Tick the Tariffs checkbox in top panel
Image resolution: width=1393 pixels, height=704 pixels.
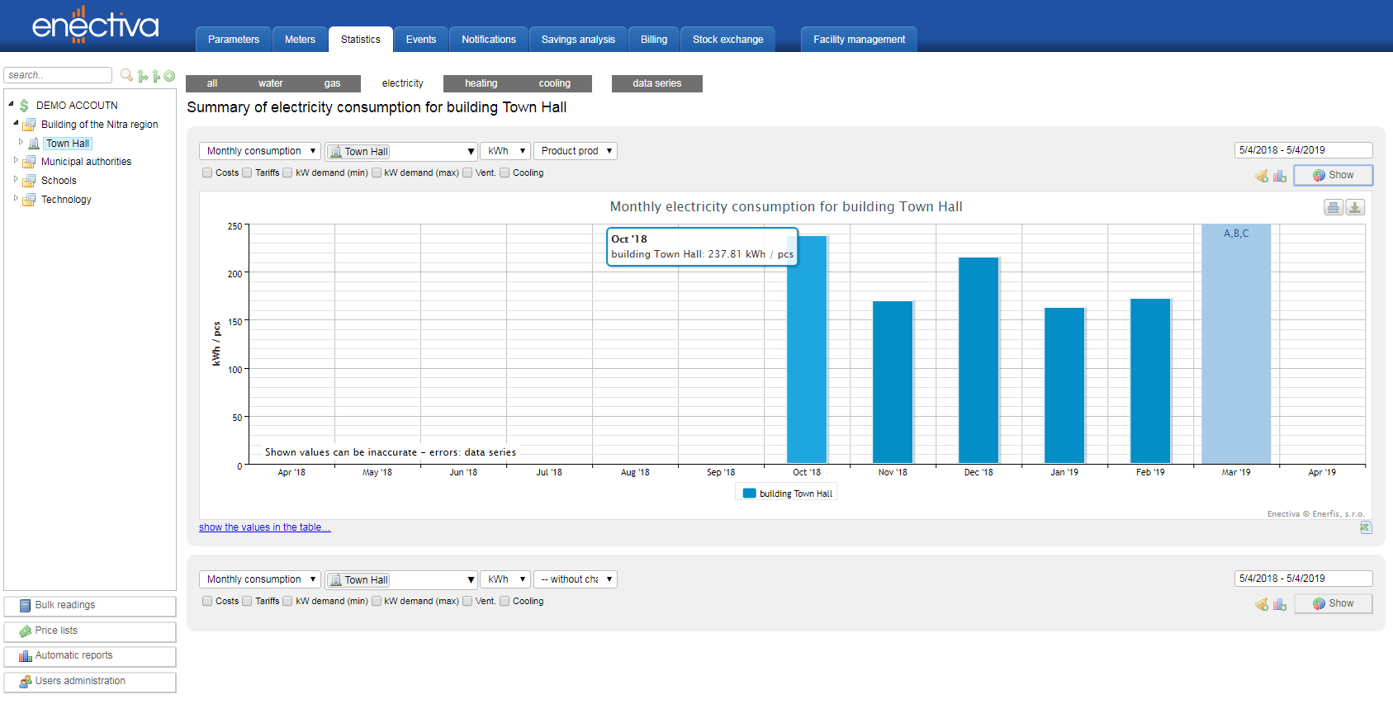(x=247, y=173)
